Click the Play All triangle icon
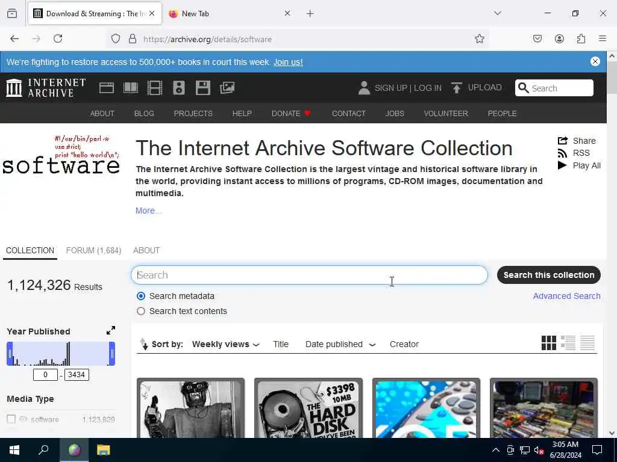Viewport: 617px width, 462px height. click(x=562, y=165)
